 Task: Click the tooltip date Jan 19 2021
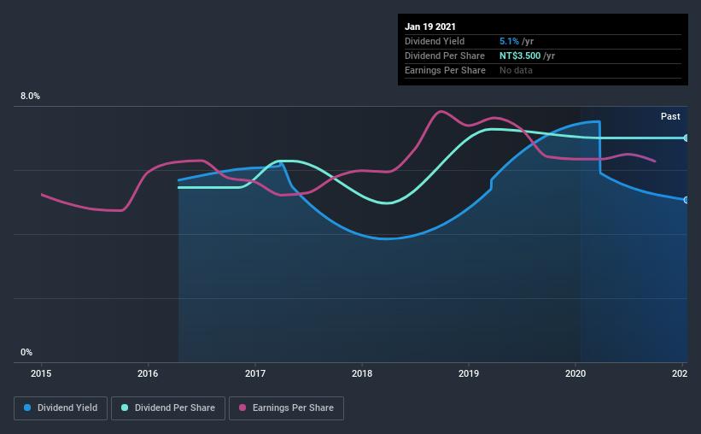[430, 26]
